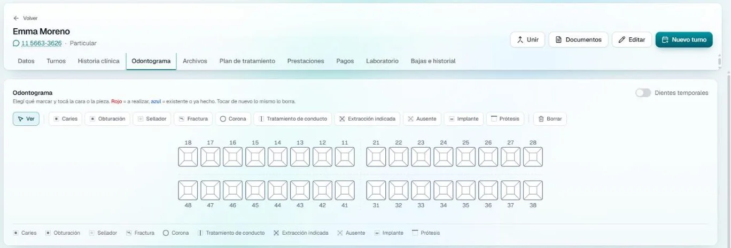Go to the Laboratorio tab
731x248 pixels.
coord(382,61)
